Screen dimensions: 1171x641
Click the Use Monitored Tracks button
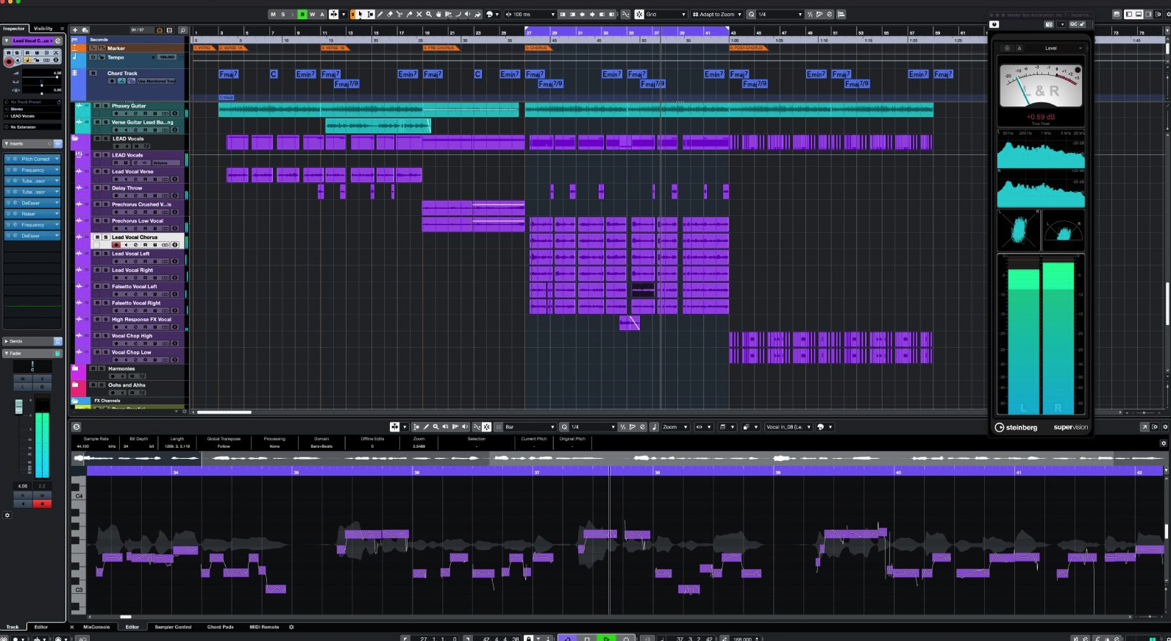(x=155, y=81)
